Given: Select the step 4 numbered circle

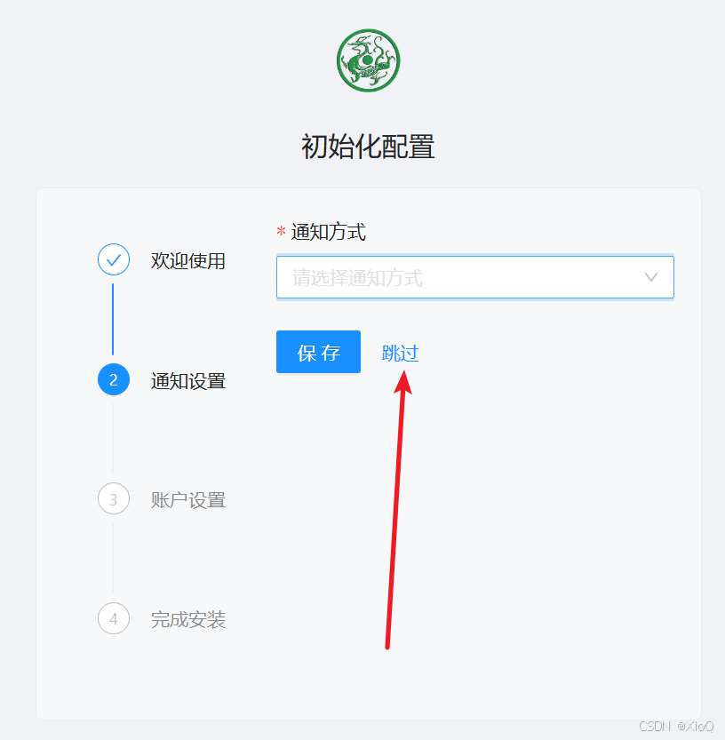Looking at the screenshot, I should (x=114, y=618).
